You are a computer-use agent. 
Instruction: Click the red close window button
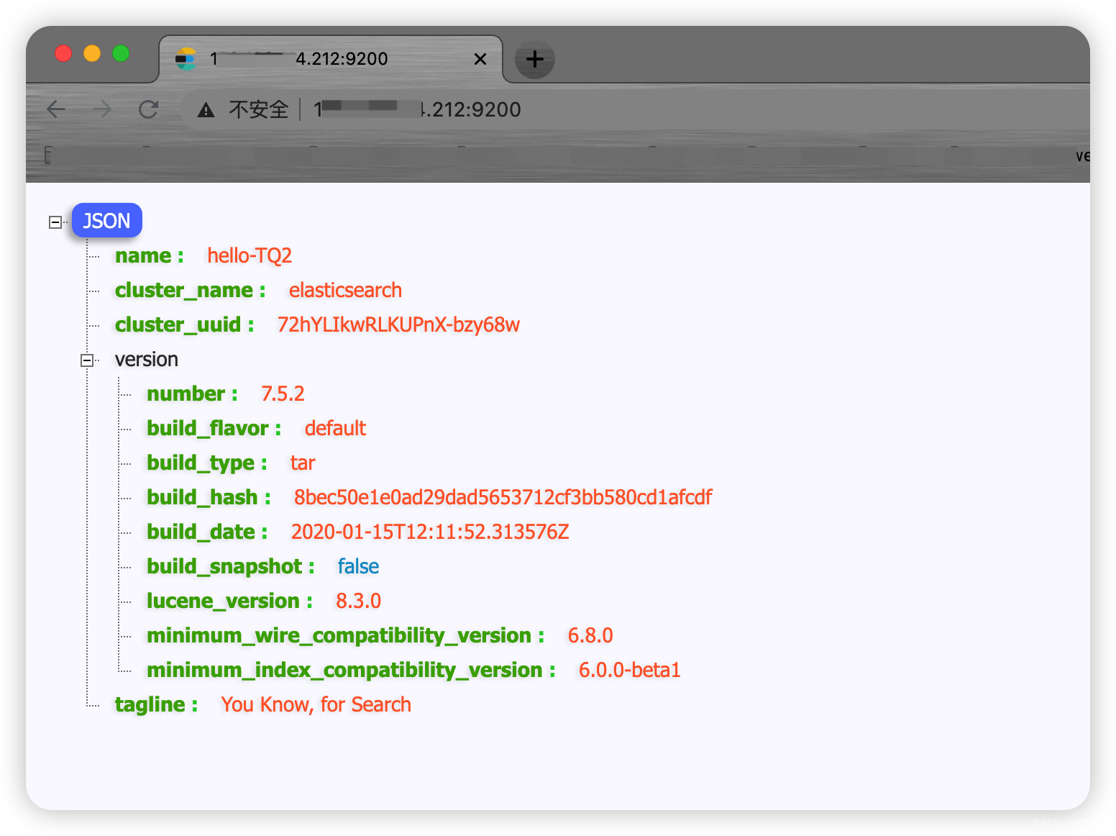(63, 53)
